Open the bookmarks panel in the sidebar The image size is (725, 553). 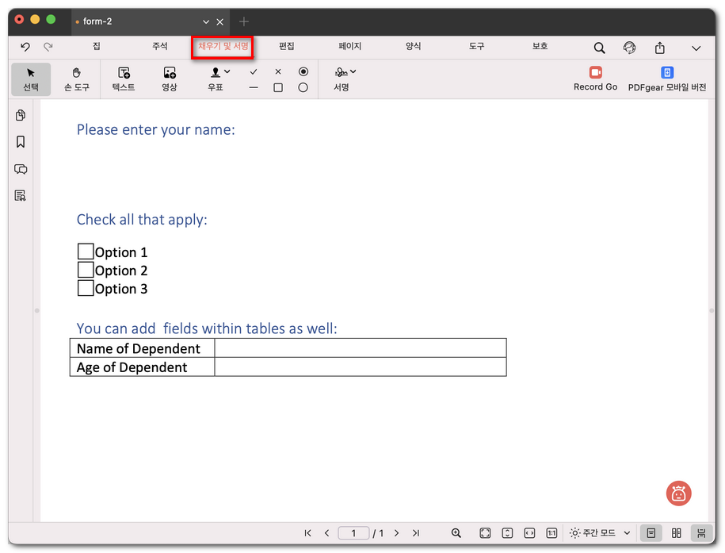coord(21,142)
